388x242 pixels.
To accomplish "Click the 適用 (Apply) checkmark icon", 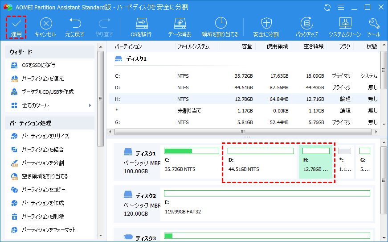I will point(16,24).
